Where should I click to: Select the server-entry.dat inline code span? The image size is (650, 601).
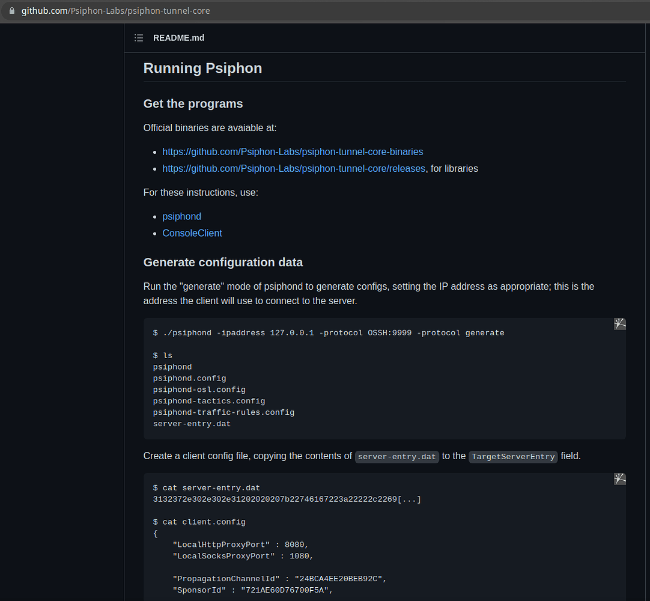396,456
